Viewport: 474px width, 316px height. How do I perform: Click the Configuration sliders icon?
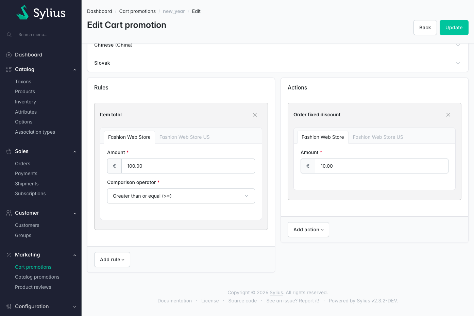9,306
